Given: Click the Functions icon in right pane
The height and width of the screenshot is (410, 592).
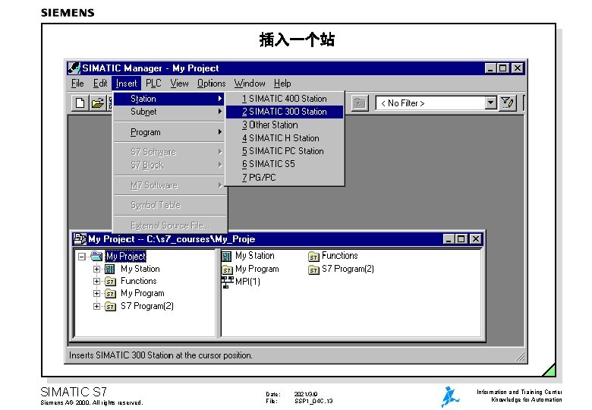Looking at the screenshot, I should tap(313, 257).
